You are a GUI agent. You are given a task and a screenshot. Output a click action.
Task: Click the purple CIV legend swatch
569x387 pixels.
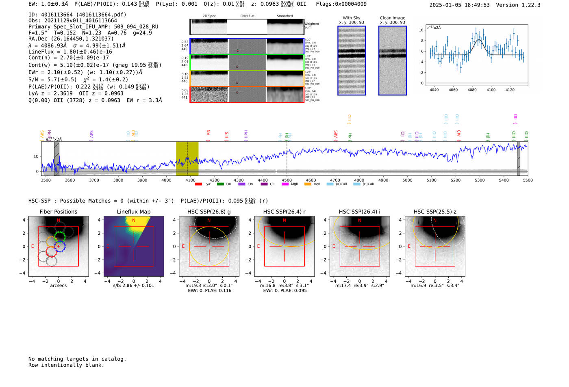[242, 184]
